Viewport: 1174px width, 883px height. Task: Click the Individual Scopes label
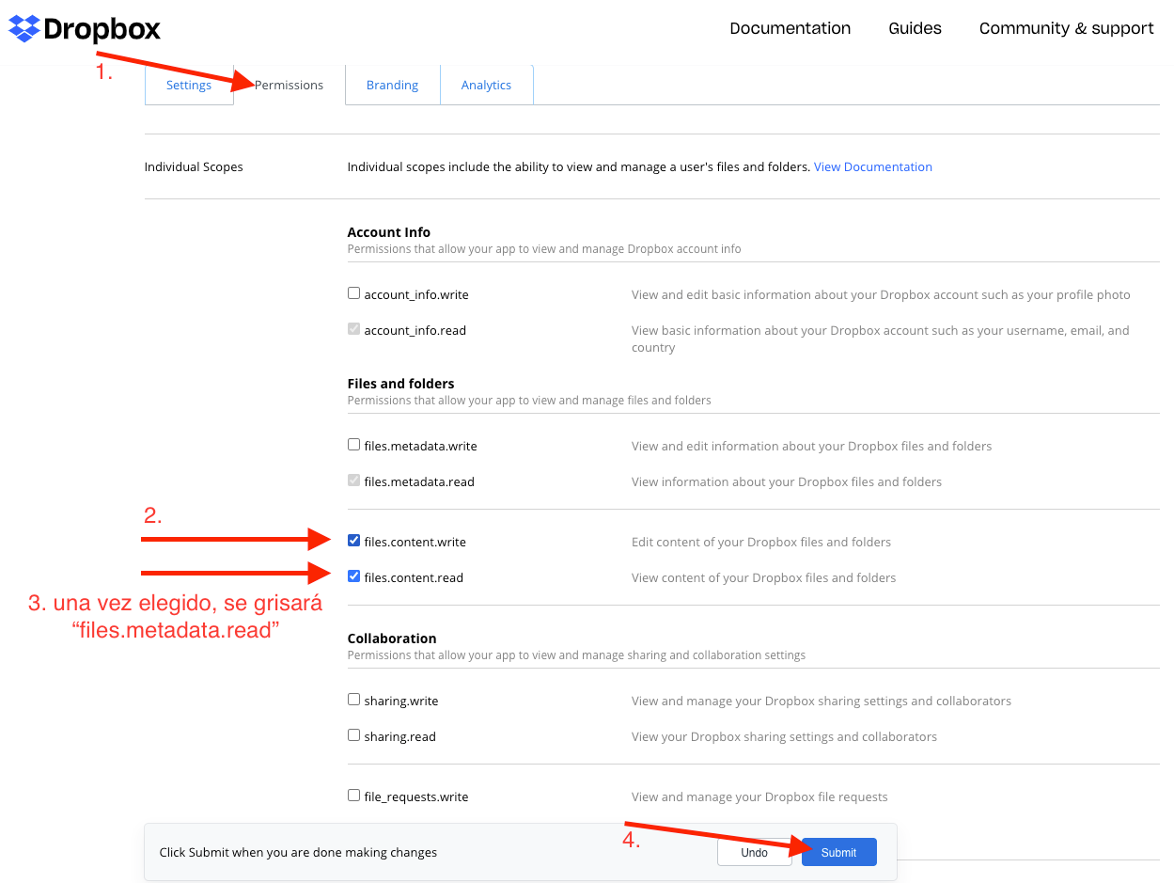point(194,166)
